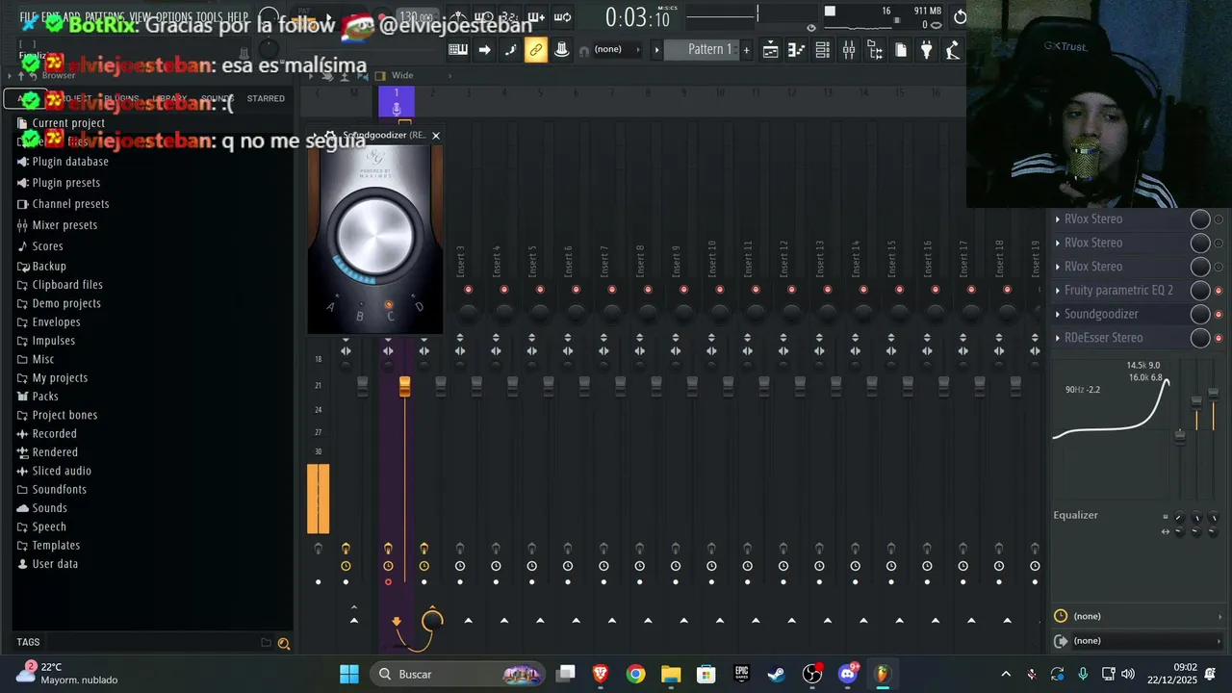The image size is (1232, 693).
Task: Open the Playlist view icon
Action: point(770,50)
